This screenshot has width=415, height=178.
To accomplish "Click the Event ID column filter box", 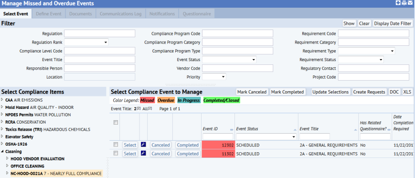I will click(218, 136).
